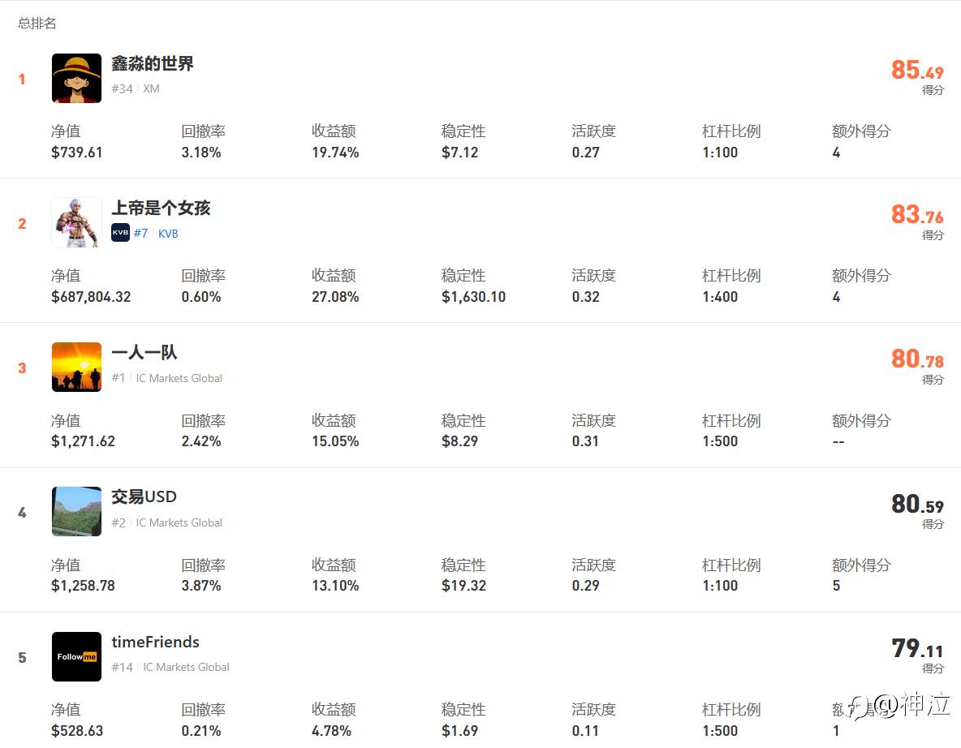The image size is (961, 748).
Task: Open 一人一队 sunset avatar
Action: tap(76, 367)
